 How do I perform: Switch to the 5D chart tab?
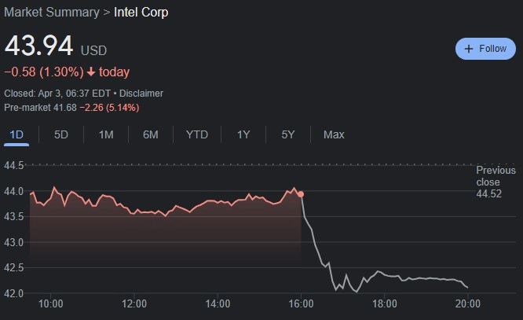[61, 134]
